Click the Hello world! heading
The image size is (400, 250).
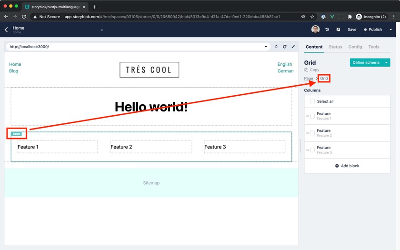click(151, 107)
